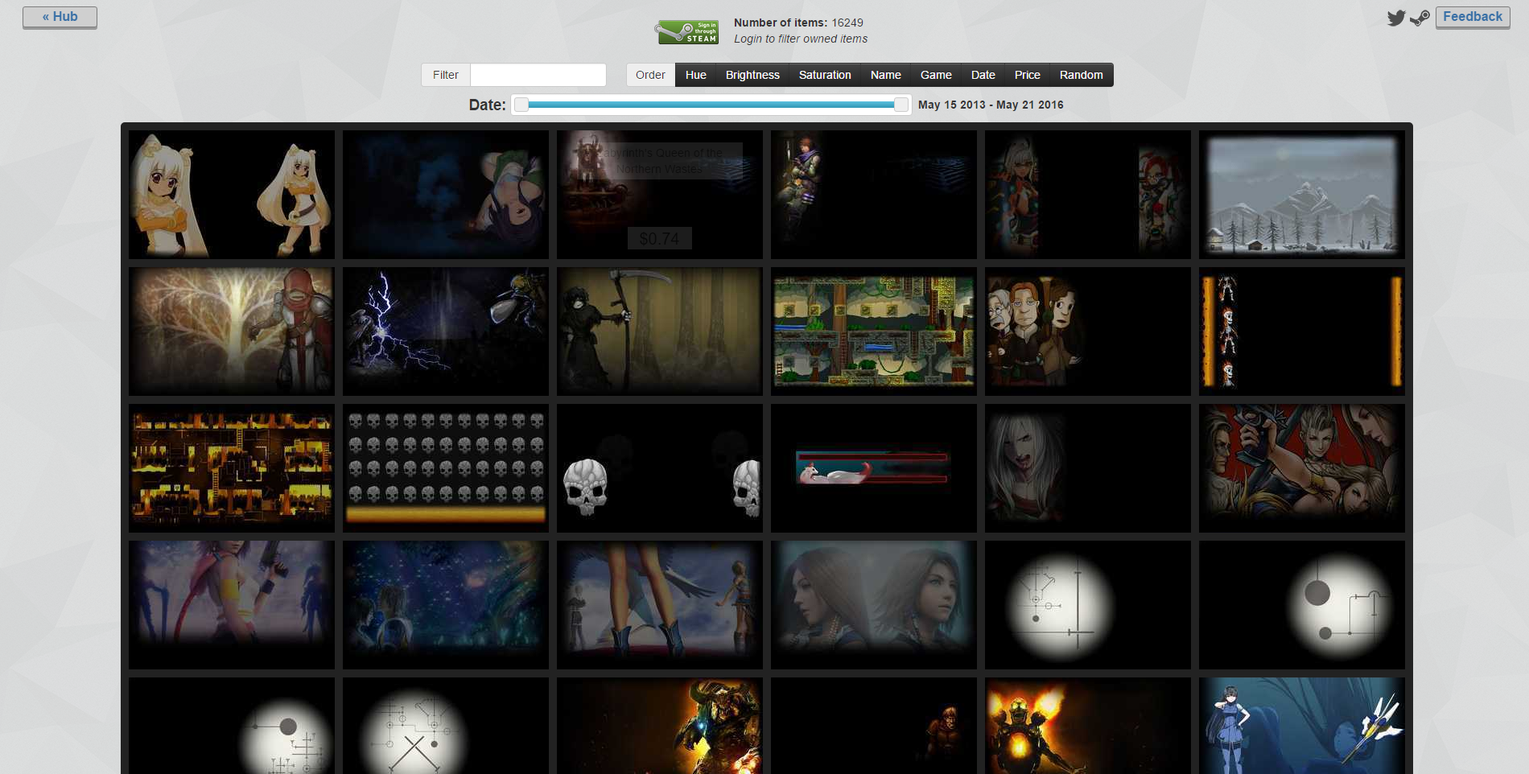Click the middle of the blue Date slider track
This screenshot has height=774, width=1529.
711,105
